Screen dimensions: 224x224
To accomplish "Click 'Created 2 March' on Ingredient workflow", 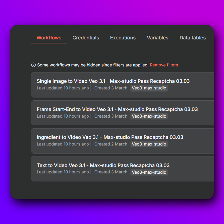I will click(111, 144).
